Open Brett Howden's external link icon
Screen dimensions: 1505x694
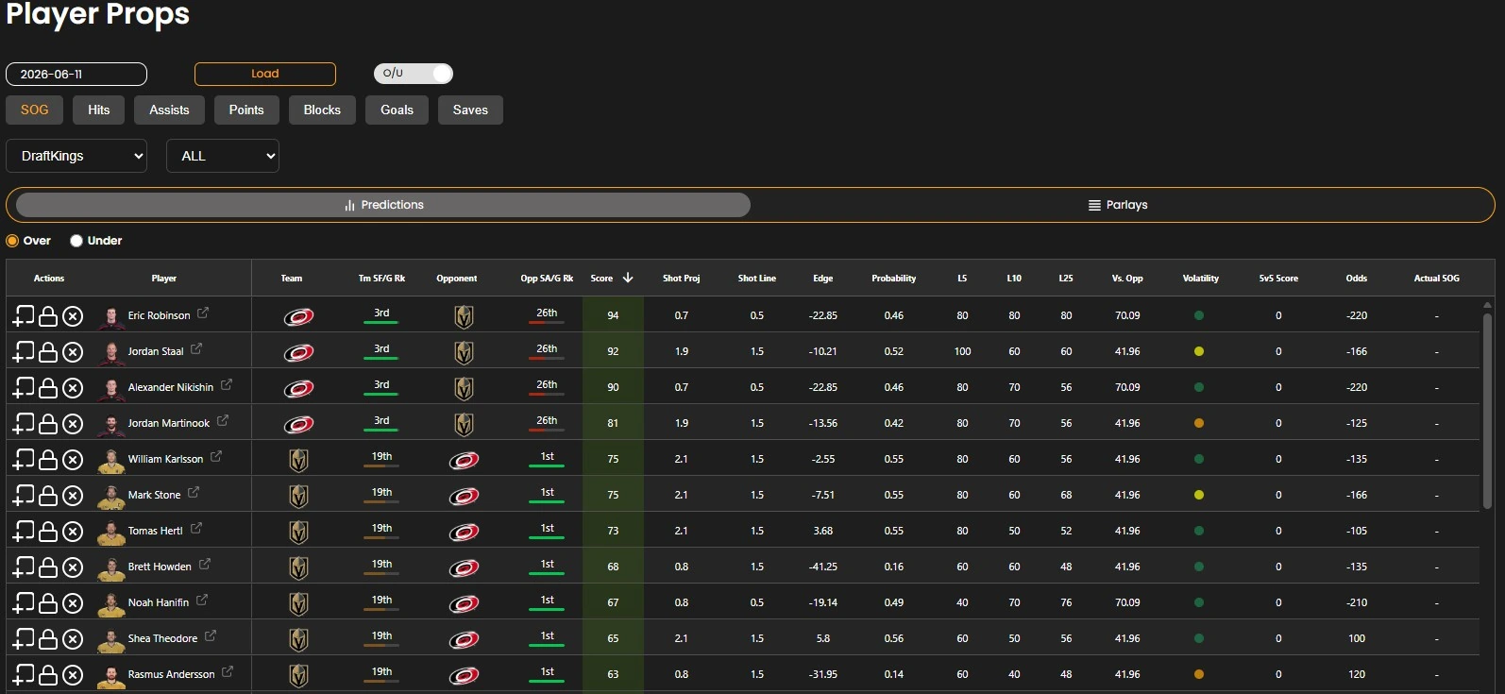click(x=205, y=564)
